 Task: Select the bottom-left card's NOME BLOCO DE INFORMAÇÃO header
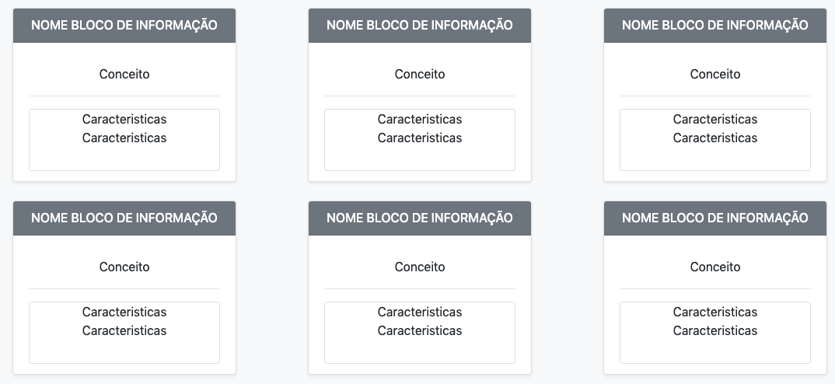tap(124, 218)
